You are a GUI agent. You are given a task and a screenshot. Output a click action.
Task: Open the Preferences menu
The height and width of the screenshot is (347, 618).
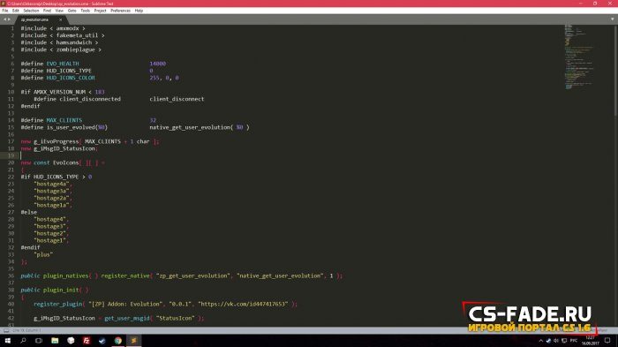tap(120, 11)
